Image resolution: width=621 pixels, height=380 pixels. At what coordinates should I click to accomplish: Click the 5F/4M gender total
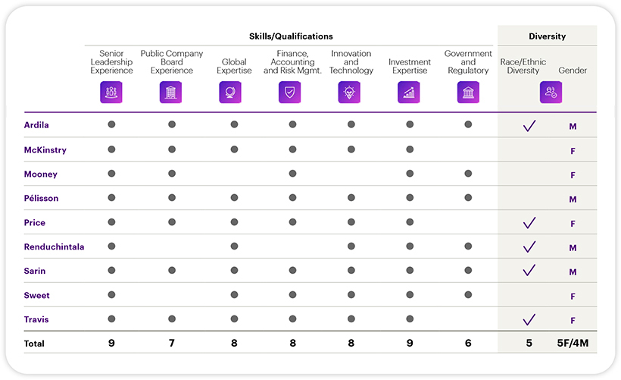coord(573,344)
